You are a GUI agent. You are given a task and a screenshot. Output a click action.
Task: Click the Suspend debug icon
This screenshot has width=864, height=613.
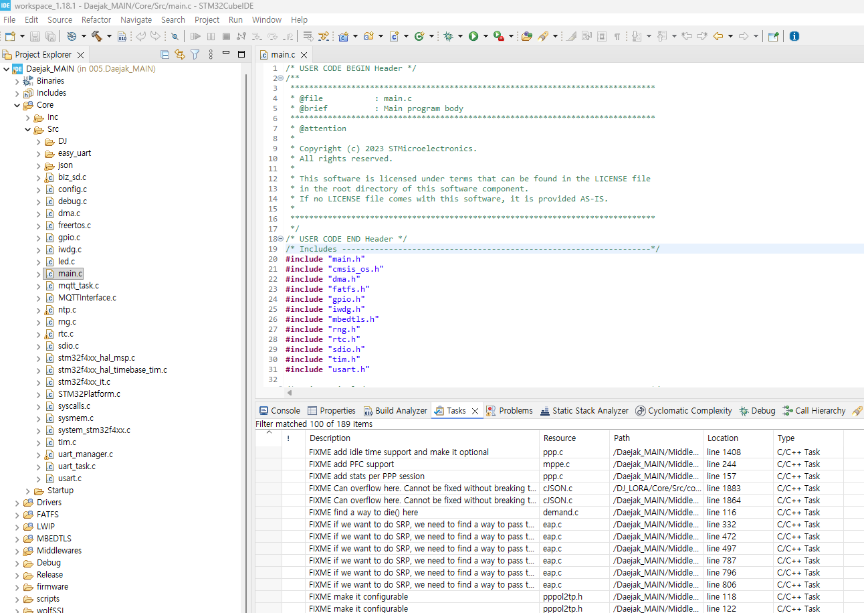(211, 36)
